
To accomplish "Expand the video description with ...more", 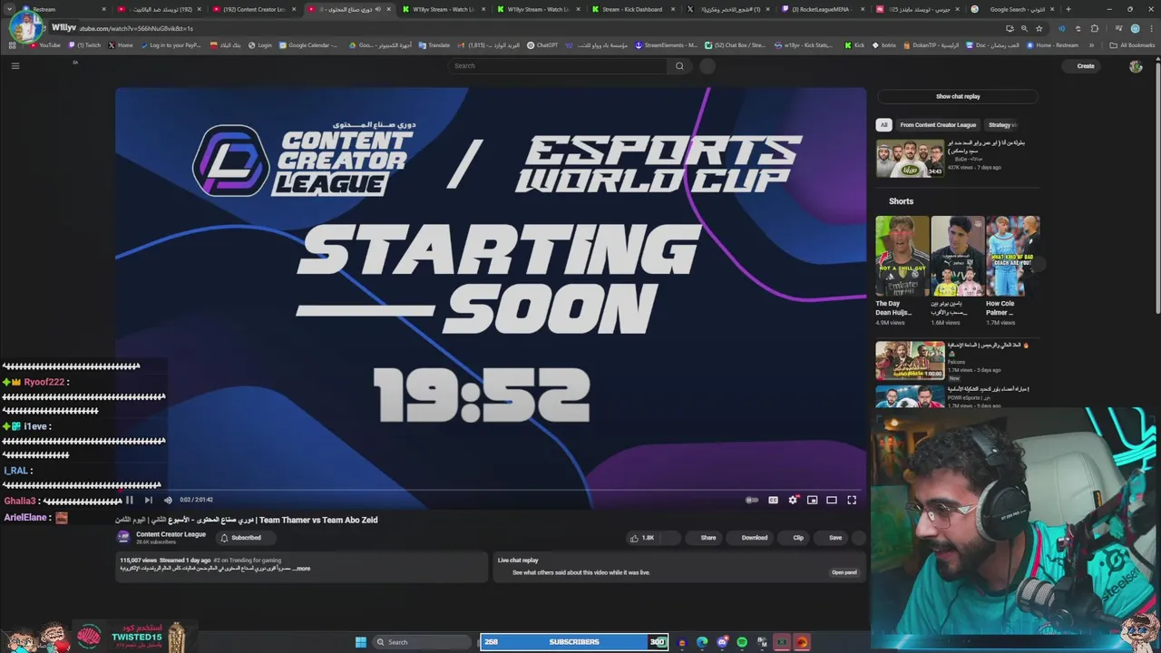I will pyautogui.click(x=301, y=569).
